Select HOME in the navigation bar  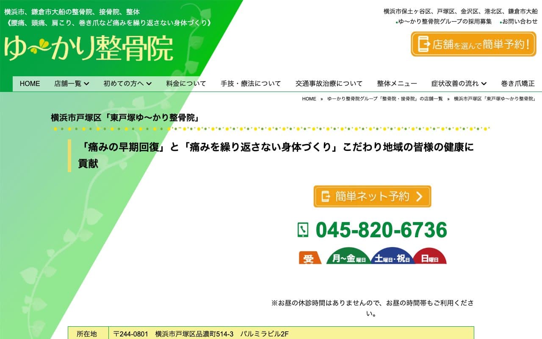tap(30, 83)
